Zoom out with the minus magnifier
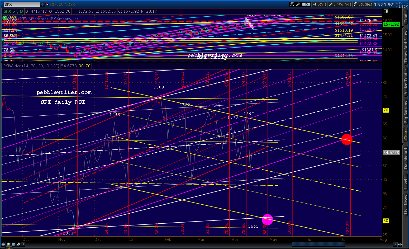Screen dimensions: 409x249 pos(13,244)
